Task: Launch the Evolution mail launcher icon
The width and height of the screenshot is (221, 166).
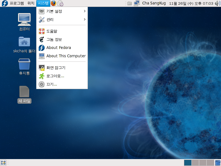Action: (x=60, y=3)
